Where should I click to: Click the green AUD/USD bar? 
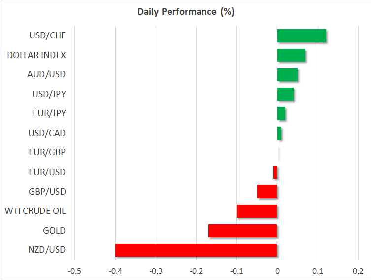click(287, 75)
